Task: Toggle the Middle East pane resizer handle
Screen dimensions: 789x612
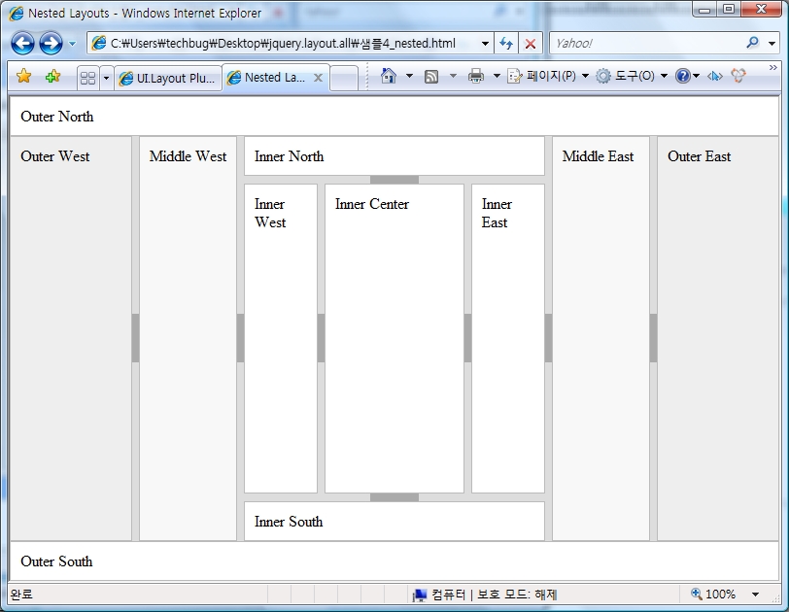Action: 548,338
